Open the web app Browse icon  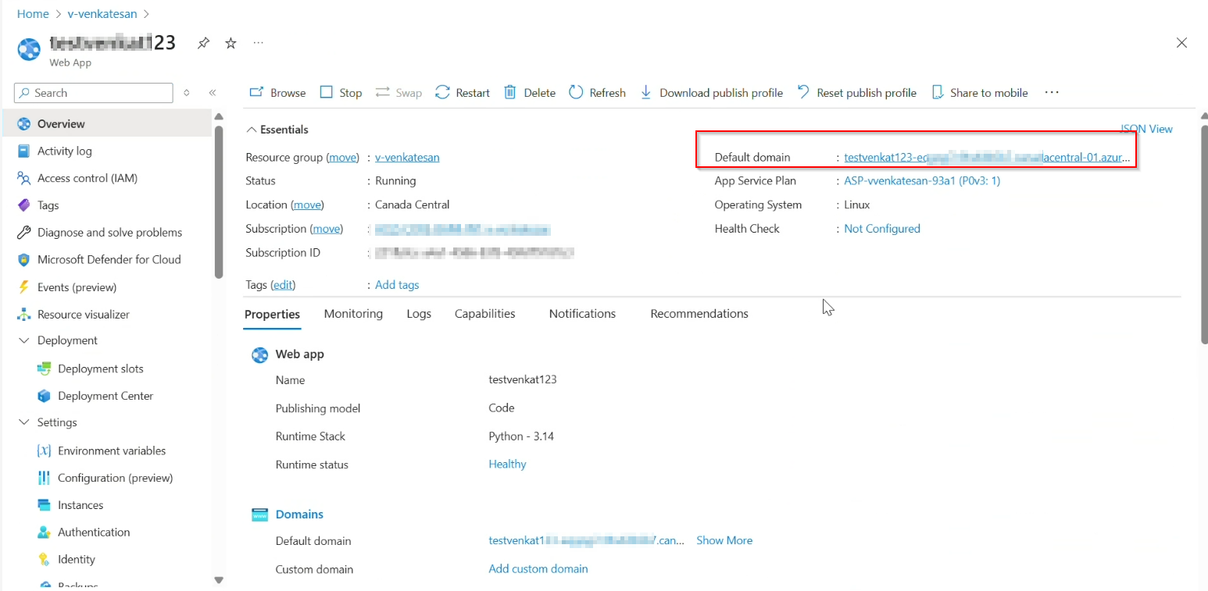(256, 92)
